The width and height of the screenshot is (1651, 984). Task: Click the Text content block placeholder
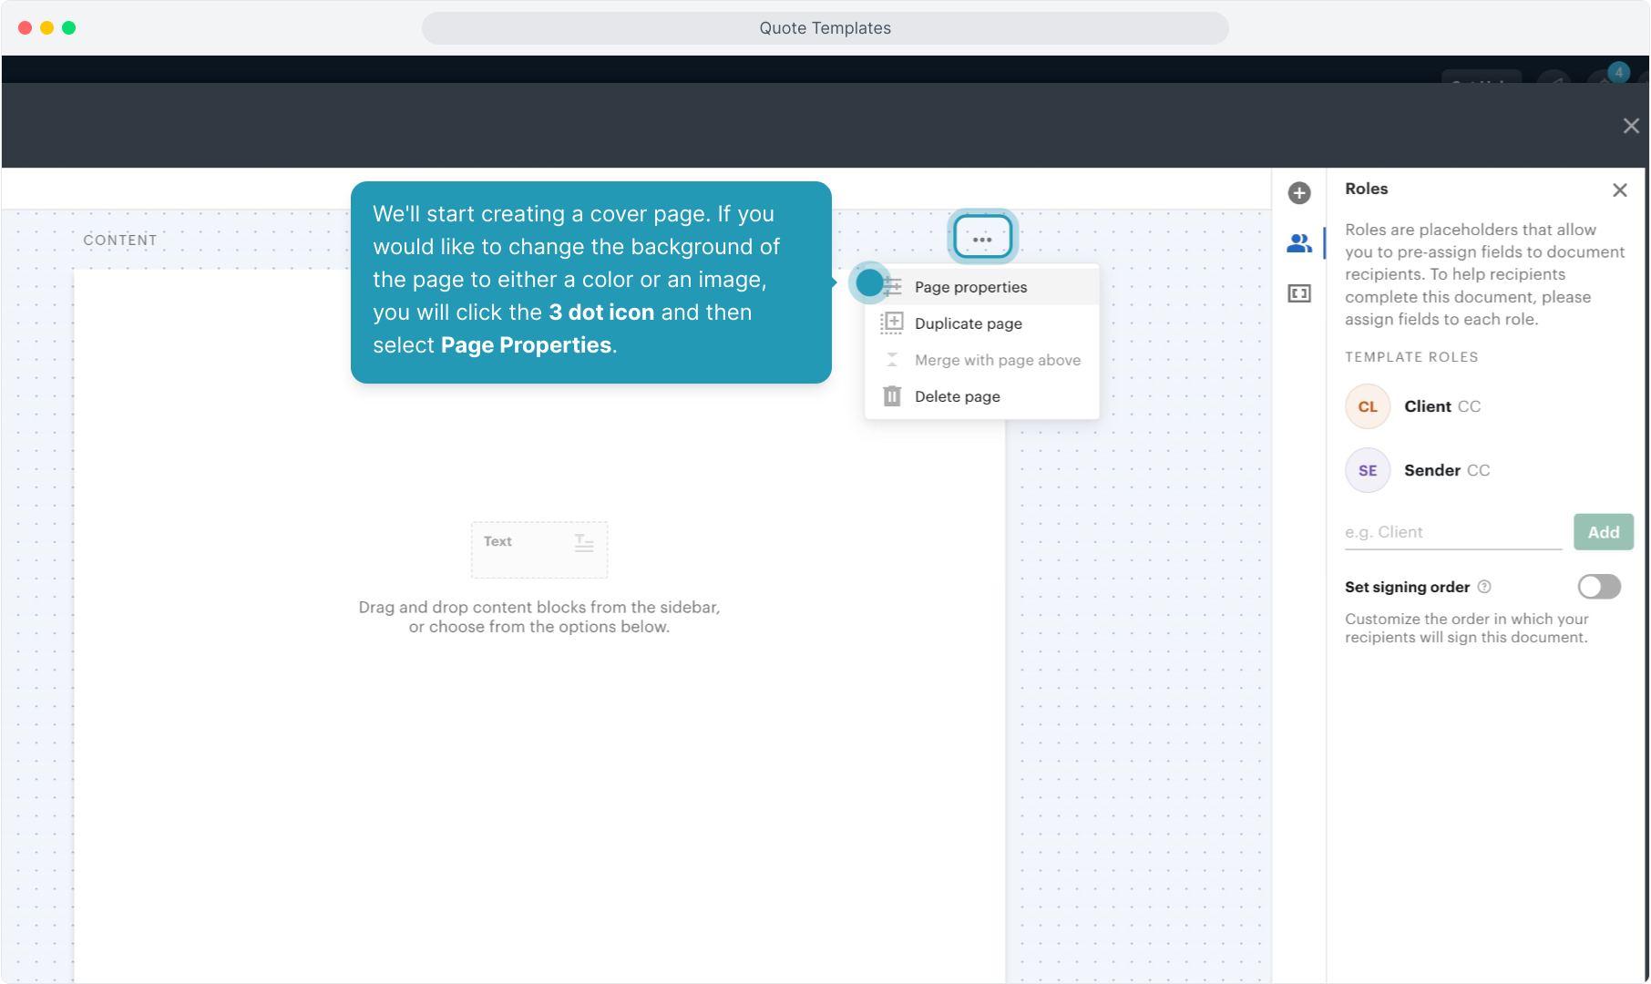click(538, 549)
